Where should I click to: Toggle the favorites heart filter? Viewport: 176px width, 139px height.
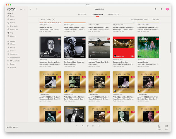coord(54,19)
